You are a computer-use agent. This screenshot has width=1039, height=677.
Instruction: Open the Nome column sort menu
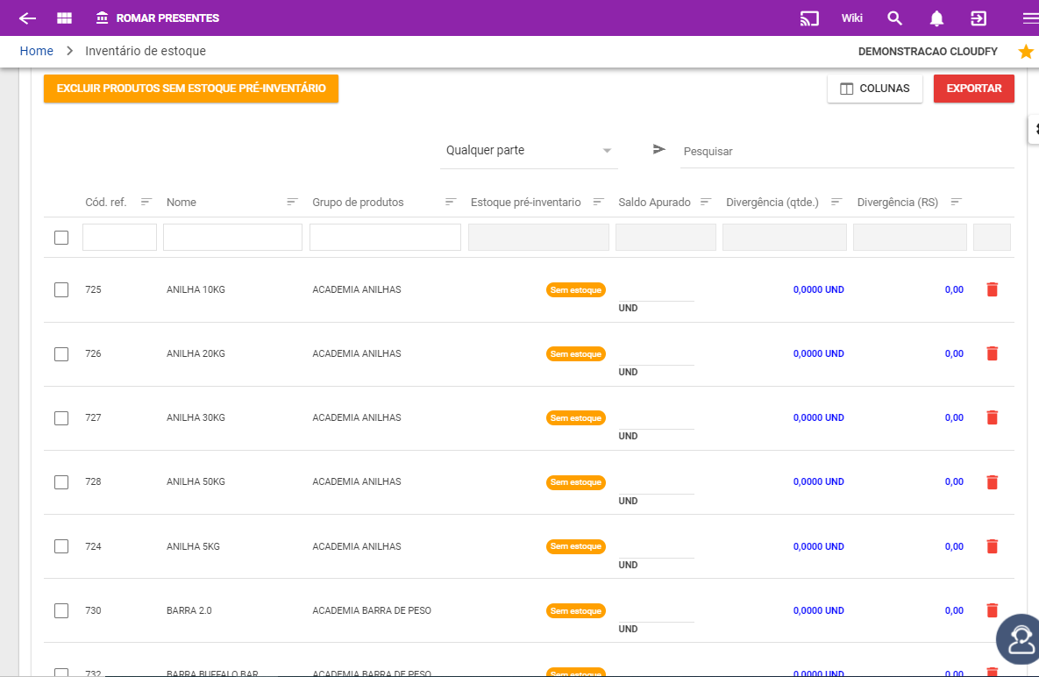(x=292, y=203)
